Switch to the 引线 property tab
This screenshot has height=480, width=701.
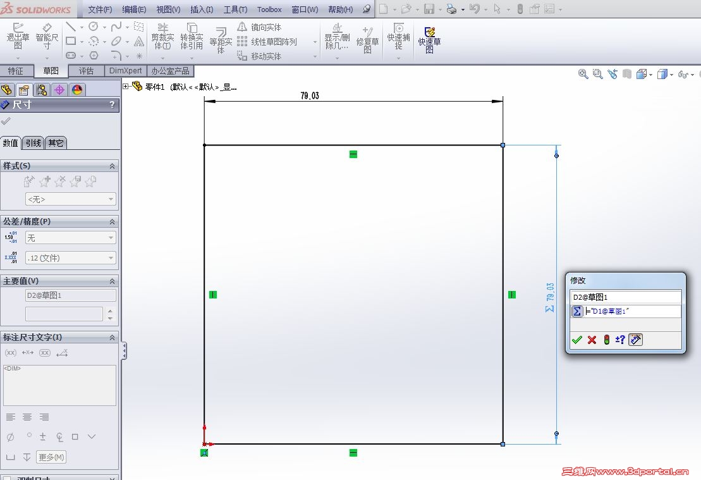coord(33,143)
